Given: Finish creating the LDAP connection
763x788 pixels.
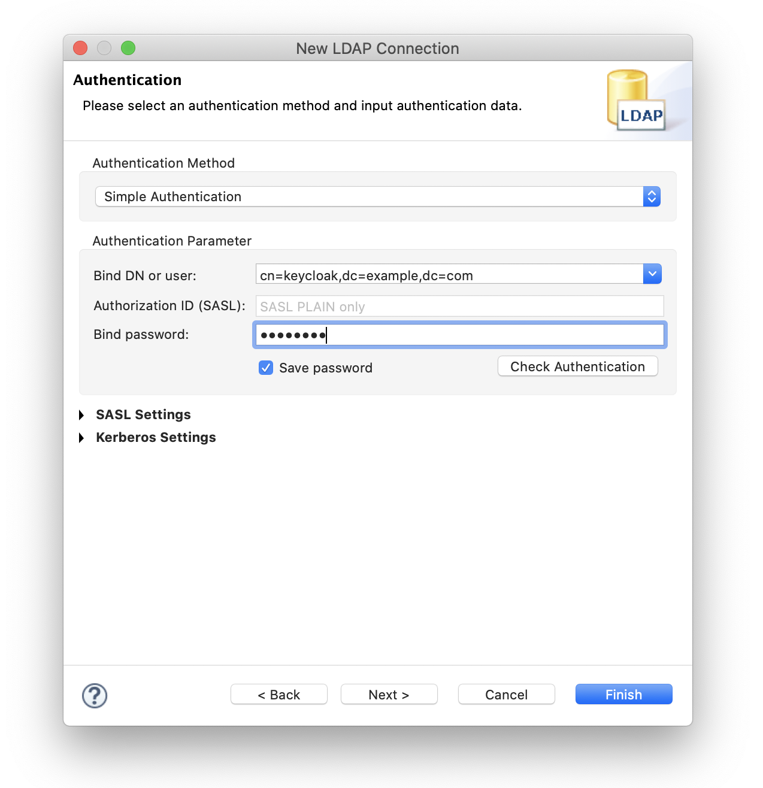Looking at the screenshot, I should [624, 695].
